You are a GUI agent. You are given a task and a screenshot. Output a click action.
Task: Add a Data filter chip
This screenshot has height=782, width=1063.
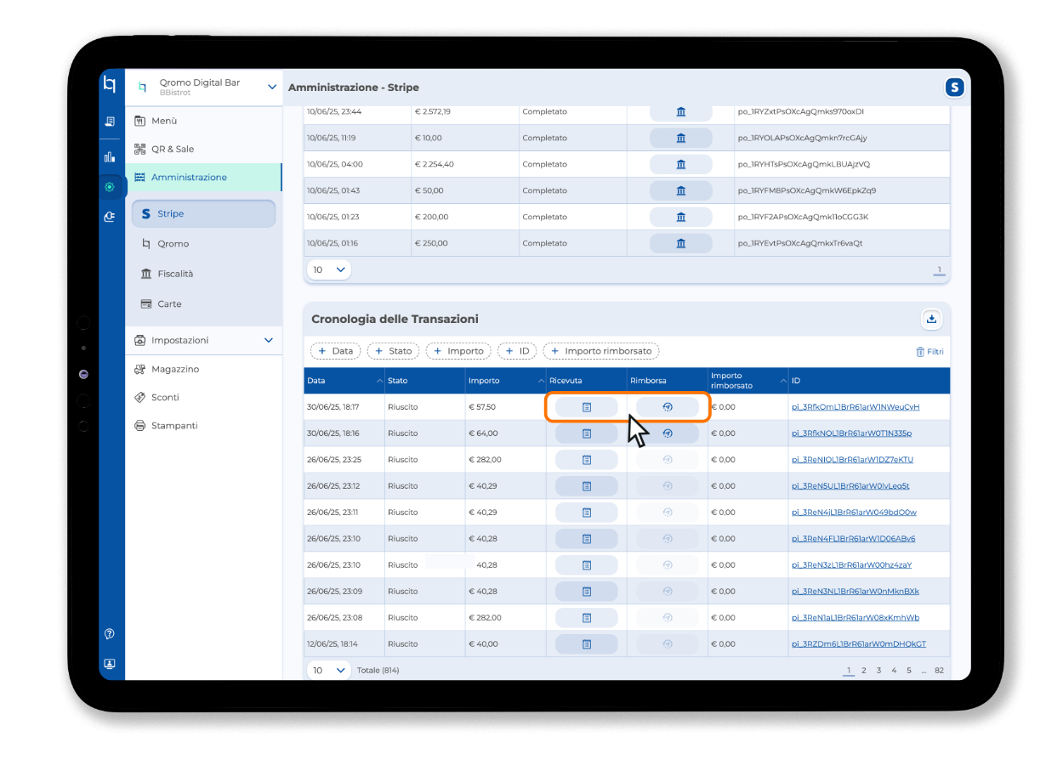pyautogui.click(x=336, y=351)
